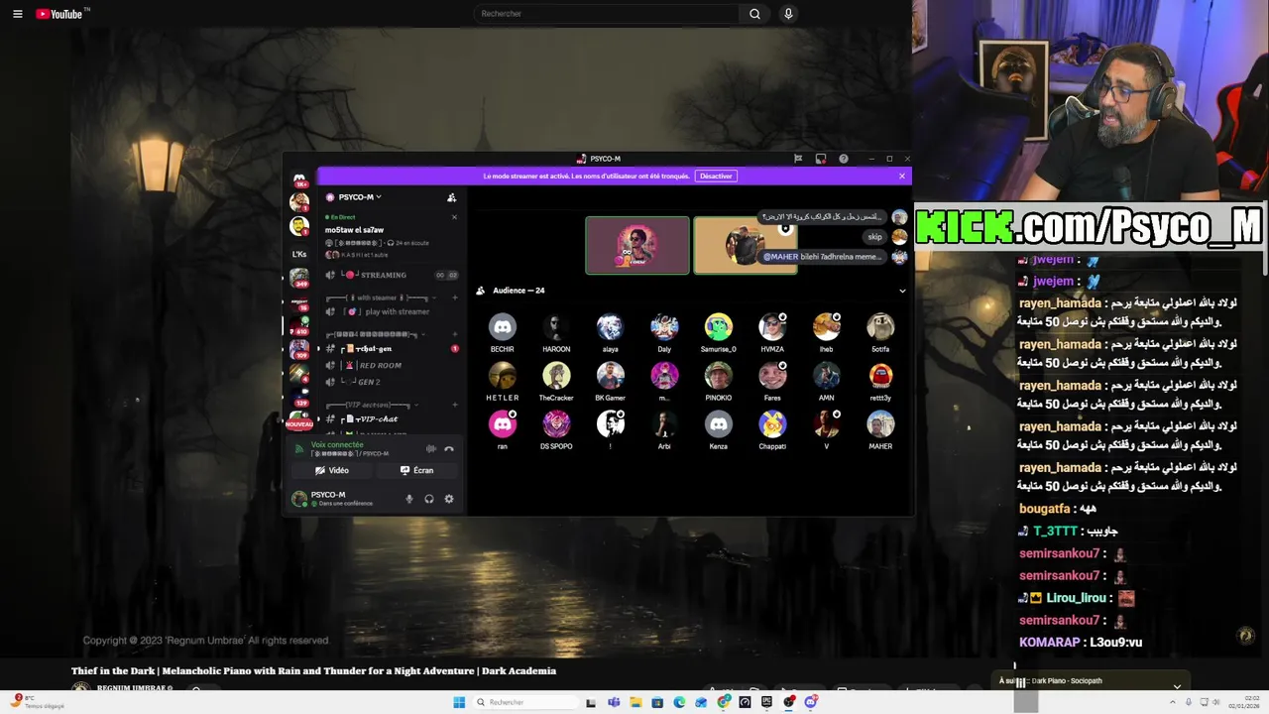The image size is (1269, 714).
Task: Open the YouTube hamburger menu
Action: [17, 14]
